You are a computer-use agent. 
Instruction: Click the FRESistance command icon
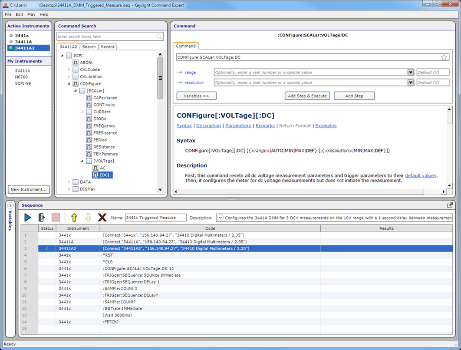tap(89, 133)
